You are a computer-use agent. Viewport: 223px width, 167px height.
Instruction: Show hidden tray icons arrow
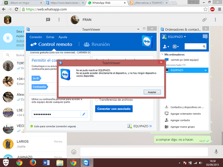(x=180, y=163)
